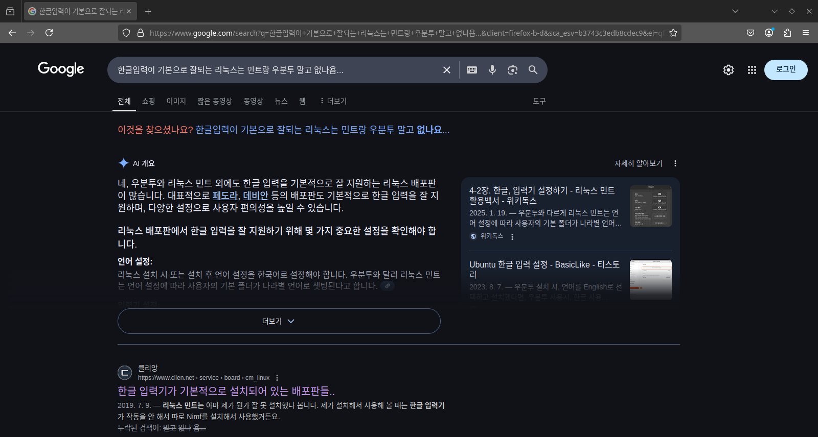Switch to the 동영상 tab
Viewport: 818px width, 437px height.
click(x=253, y=101)
